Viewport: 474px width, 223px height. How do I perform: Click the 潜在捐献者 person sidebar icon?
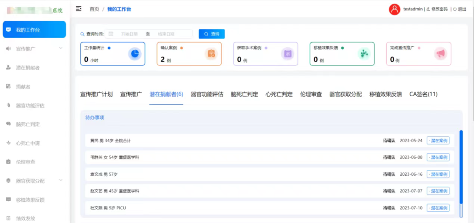tap(8, 67)
